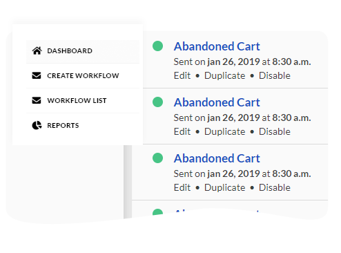Click the Reports pie chart icon
Screen dimensions: 341x253
point(37,125)
